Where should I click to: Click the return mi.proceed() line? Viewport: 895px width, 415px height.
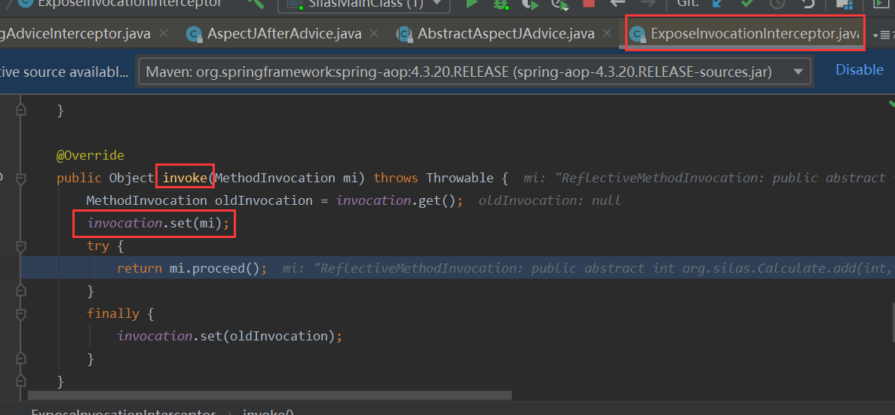192,268
